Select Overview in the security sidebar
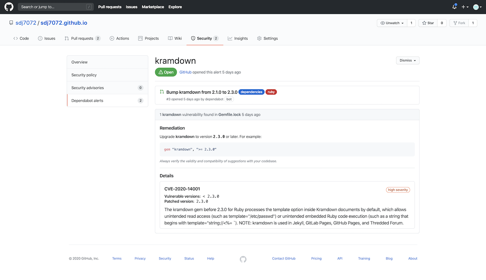 point(107,62)
